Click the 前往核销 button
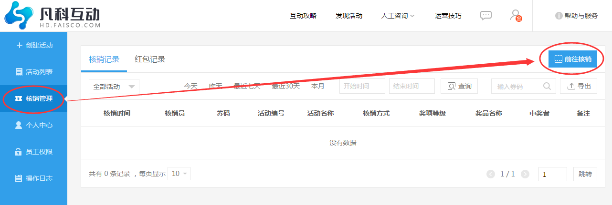This screenshot has width=612, height=205. pyautogui.click(x=573, y=59)
